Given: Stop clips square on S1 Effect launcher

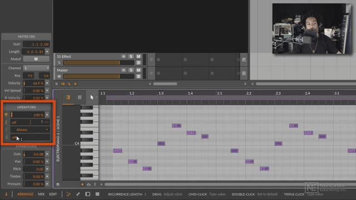Looking at the screenshot, I should click(x=151, y=60).
